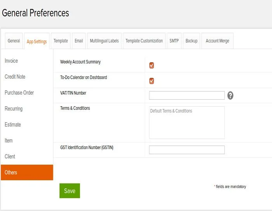Go to Multilingual Labels tab
This screenshot has width=272, height=211.
(104, 41)
